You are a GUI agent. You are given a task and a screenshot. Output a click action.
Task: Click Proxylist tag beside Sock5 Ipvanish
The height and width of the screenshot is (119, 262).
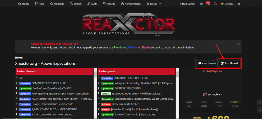(x=105, y=109)
